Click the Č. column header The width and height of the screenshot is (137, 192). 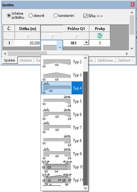9,29
